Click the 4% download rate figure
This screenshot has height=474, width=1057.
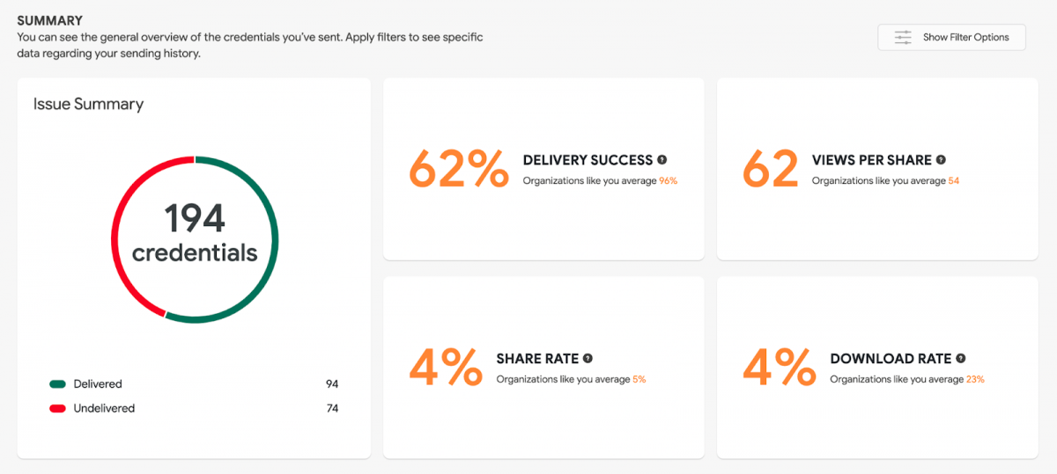pos(780,367)
